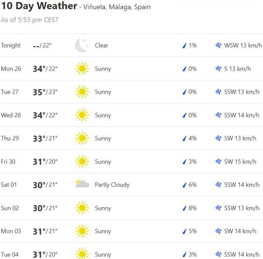Click the SW 15 km/h wind value
263x259 pixels.
point(240,162)
